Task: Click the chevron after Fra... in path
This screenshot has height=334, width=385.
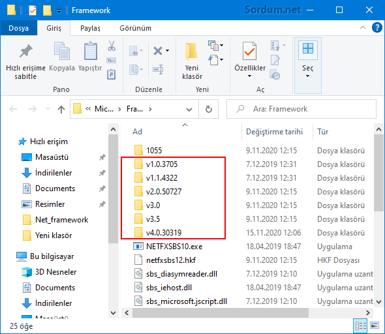Action: click(150, 109)
